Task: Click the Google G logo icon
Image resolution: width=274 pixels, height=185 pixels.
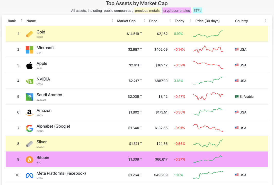Action: click(29, 128)
